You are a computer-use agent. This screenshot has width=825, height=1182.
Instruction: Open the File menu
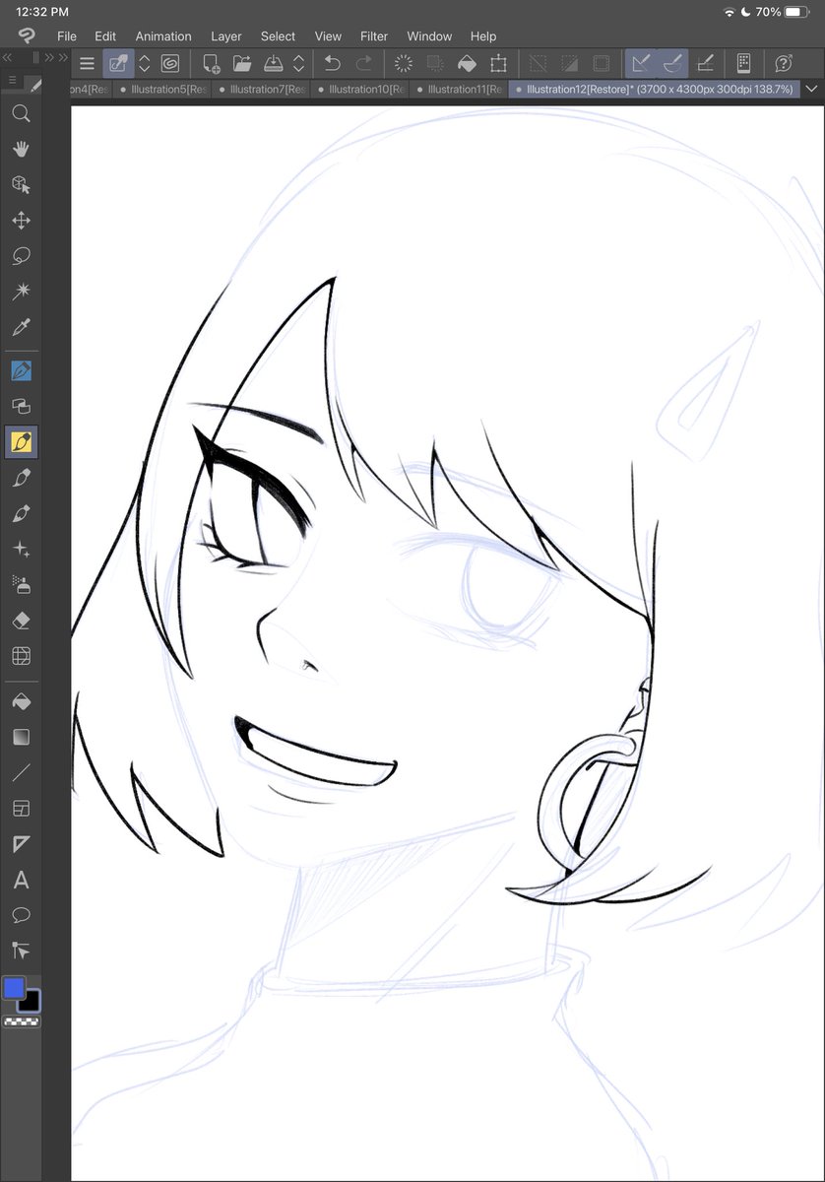(x=67, y=36)
